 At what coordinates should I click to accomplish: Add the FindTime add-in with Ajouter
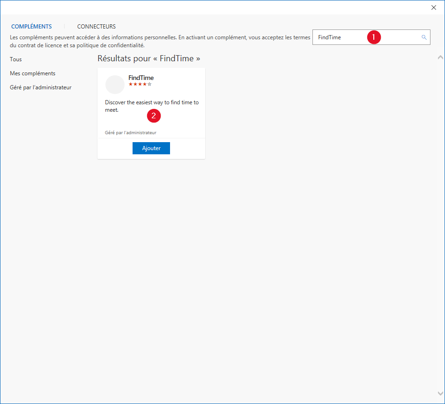click(151, 148)
